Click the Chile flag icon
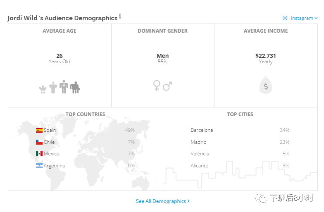This screenshot has height=212, width=324. [x=39, y=142]
